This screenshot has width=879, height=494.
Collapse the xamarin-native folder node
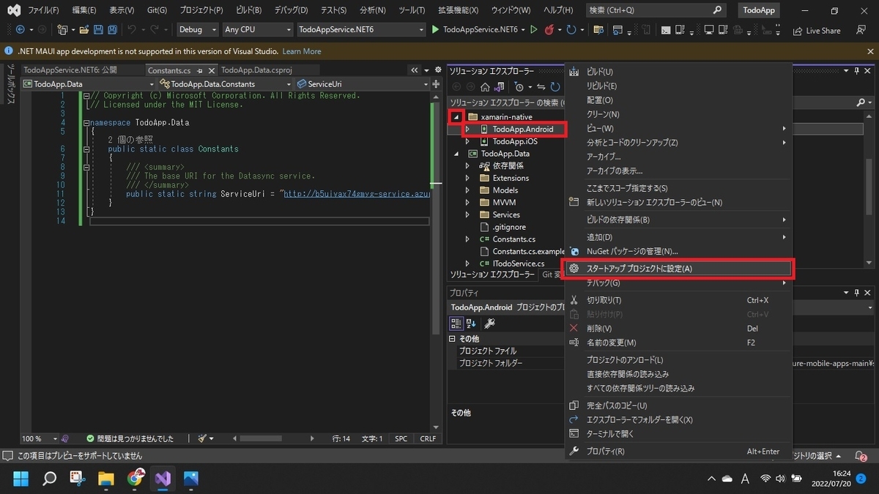click(457, 117)
